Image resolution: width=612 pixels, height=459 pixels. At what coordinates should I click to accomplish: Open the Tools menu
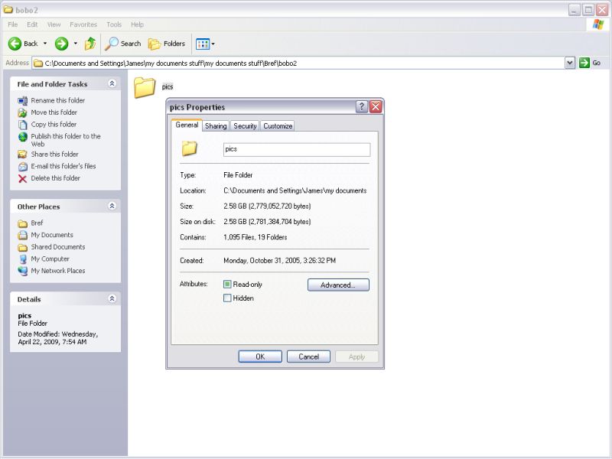tap(114, 24)
